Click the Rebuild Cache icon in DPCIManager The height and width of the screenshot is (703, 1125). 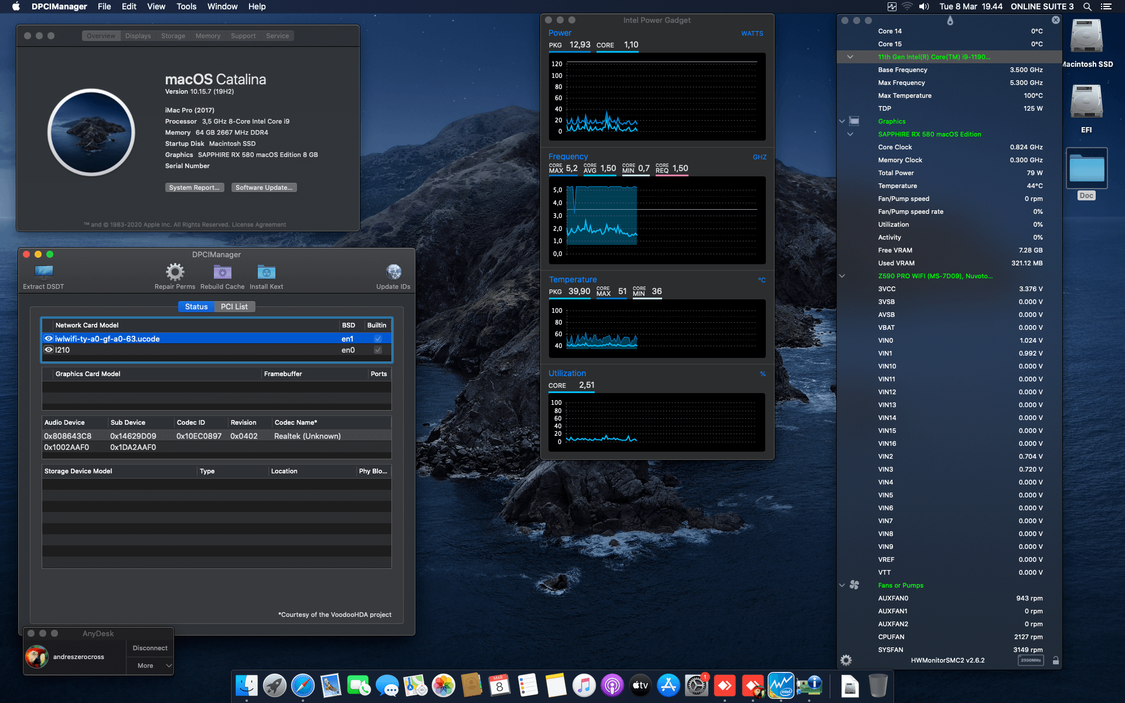coord(222,272)
